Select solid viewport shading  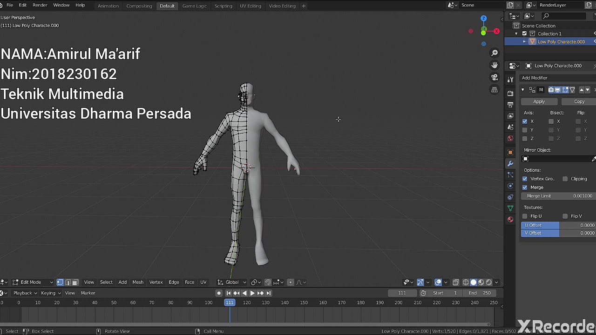coord(474,282)
